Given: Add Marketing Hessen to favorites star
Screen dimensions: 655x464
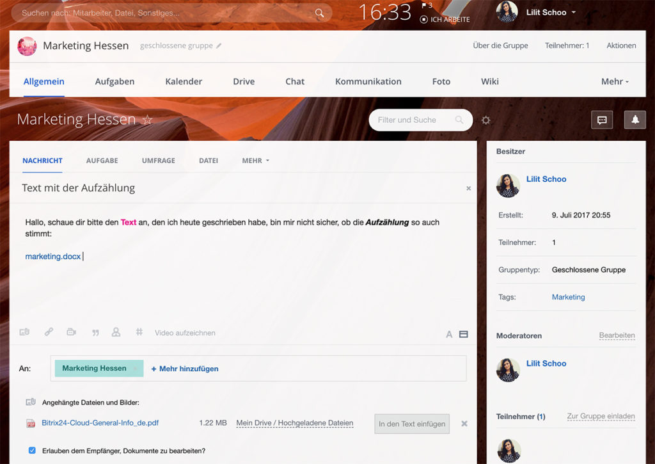Looking at the screenshot, I should pos(147,120).
